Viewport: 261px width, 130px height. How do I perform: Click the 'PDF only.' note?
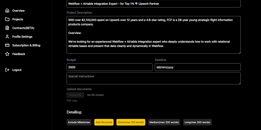click(x=72, y=101)
